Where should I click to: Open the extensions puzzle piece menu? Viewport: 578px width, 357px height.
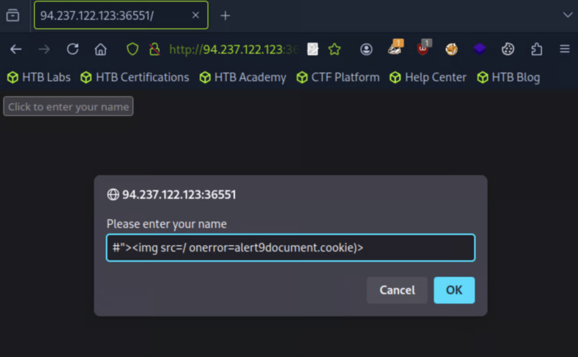click(536, 49)
